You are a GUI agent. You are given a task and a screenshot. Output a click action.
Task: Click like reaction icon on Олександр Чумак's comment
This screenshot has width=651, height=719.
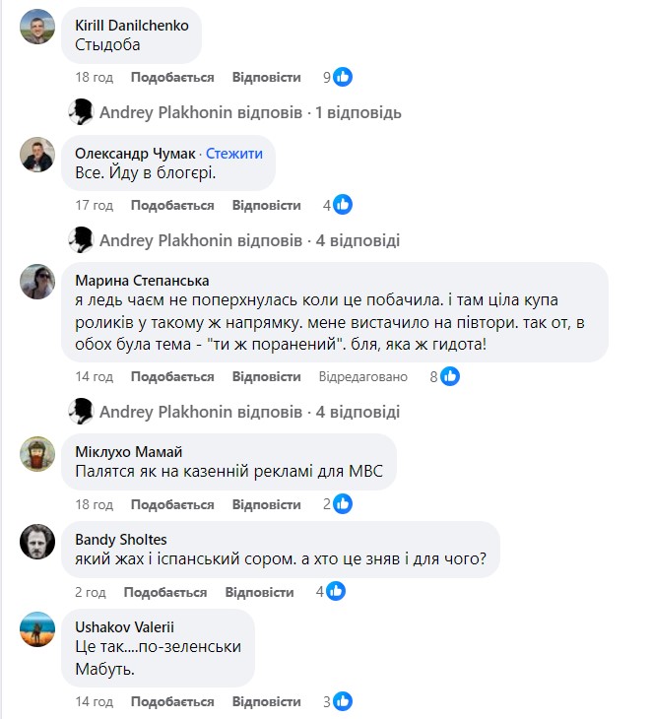pyautogui.click(x=343, y=205)
